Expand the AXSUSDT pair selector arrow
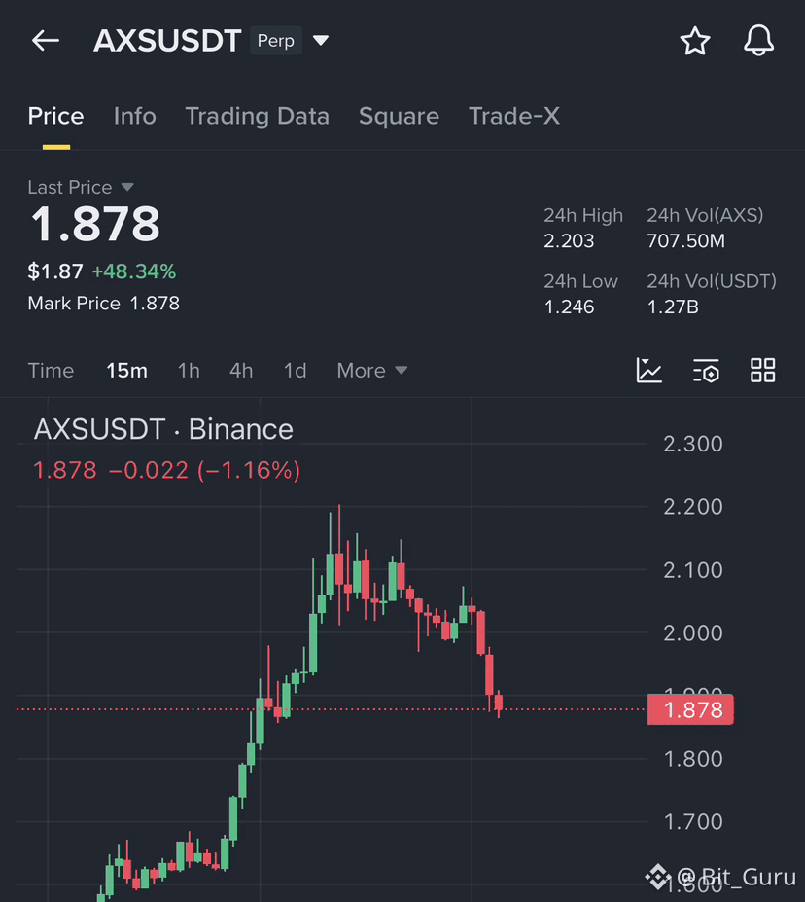805x902 pixels. 321,40
